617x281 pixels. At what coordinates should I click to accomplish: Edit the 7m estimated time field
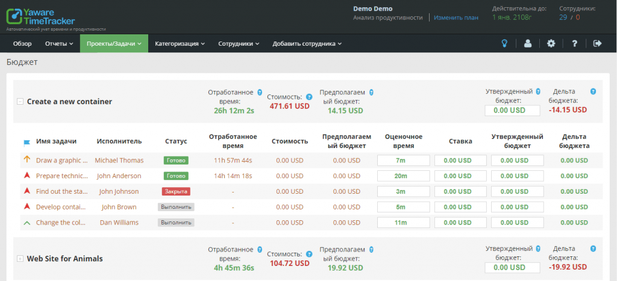click(403, 160)
